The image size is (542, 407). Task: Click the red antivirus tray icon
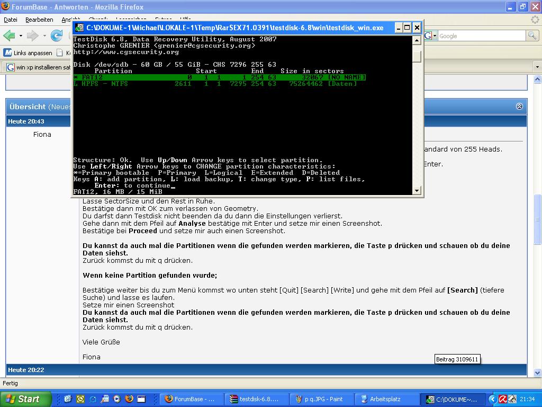point(503,400)
